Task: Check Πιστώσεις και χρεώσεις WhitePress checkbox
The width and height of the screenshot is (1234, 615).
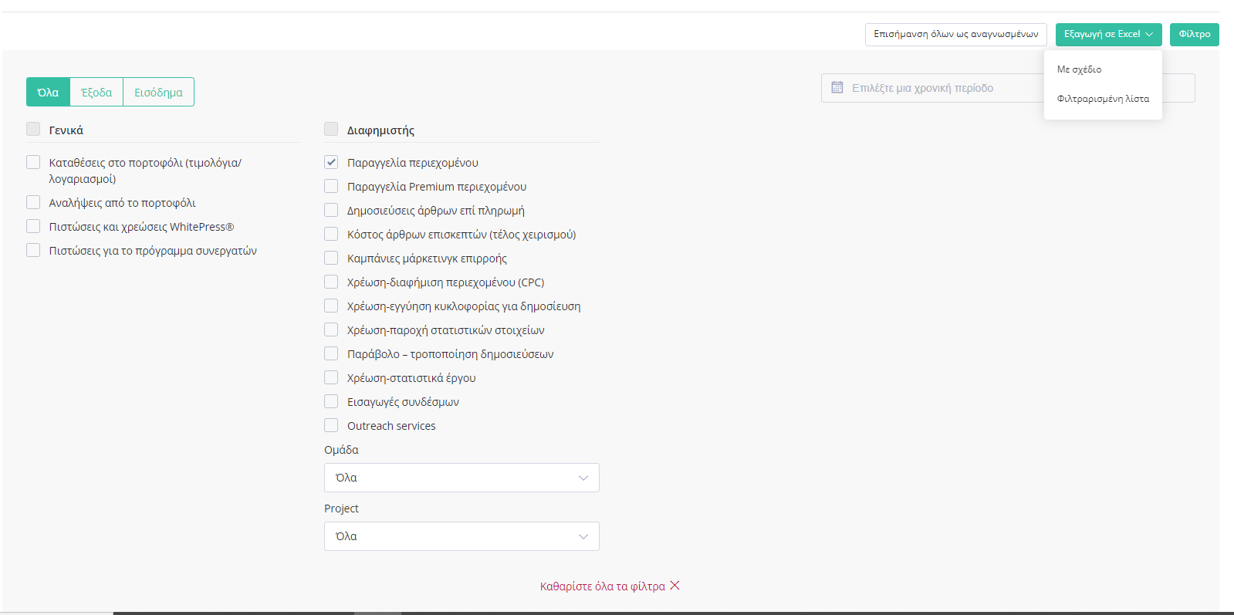Action: point(33,226)
